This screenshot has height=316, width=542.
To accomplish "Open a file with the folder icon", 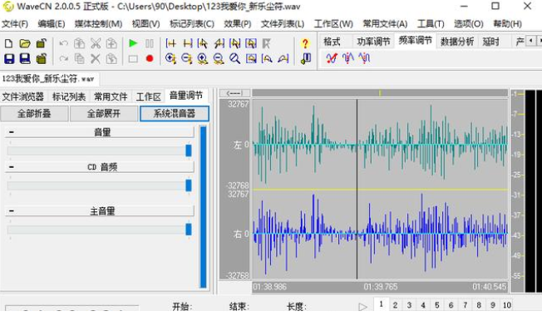I will pos(25,43).
